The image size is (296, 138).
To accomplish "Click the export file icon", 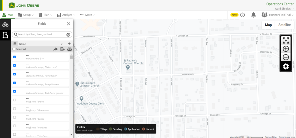I will 62,49.
